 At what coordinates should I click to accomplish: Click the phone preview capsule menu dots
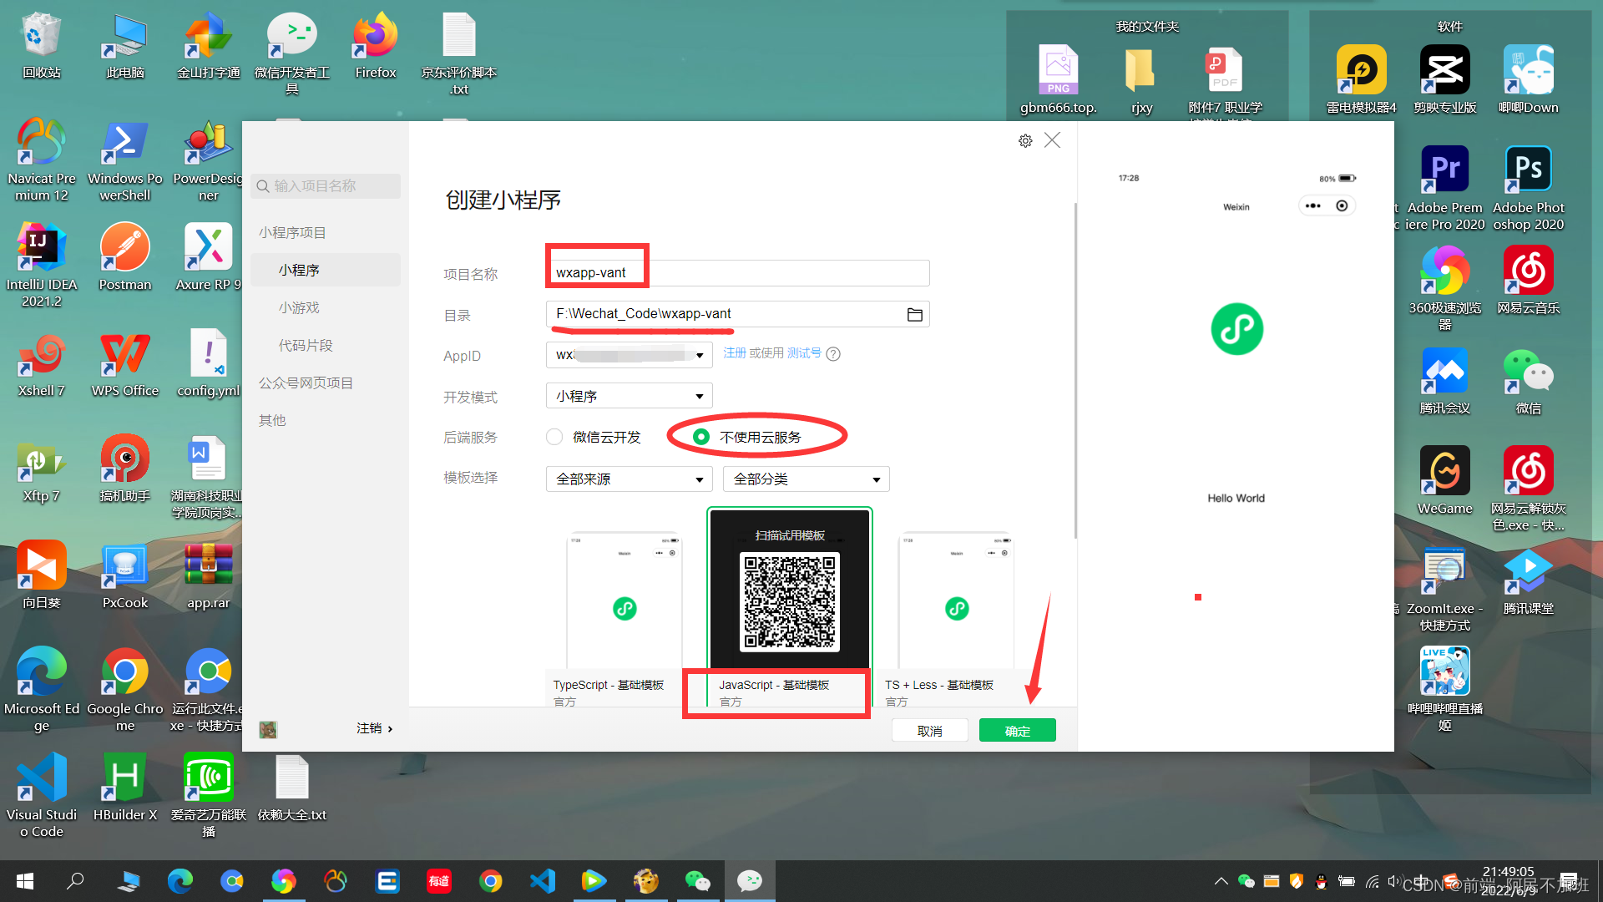(x=1313, y=206)
